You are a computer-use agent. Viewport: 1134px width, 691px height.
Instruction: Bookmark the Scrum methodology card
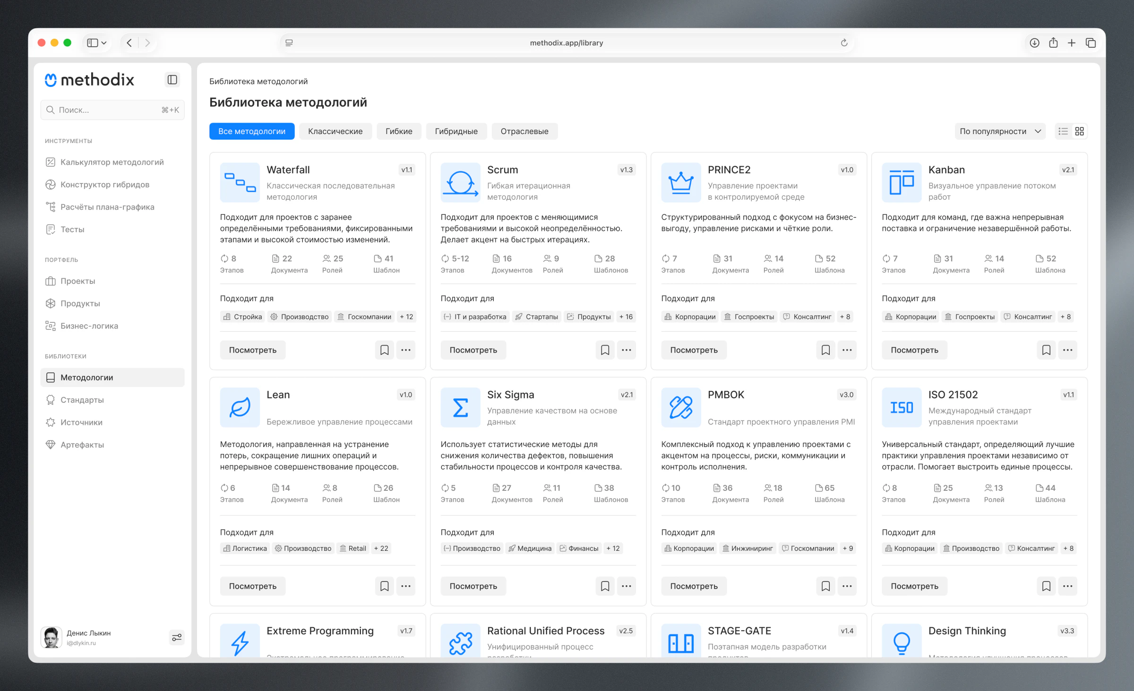click(605, 350)
